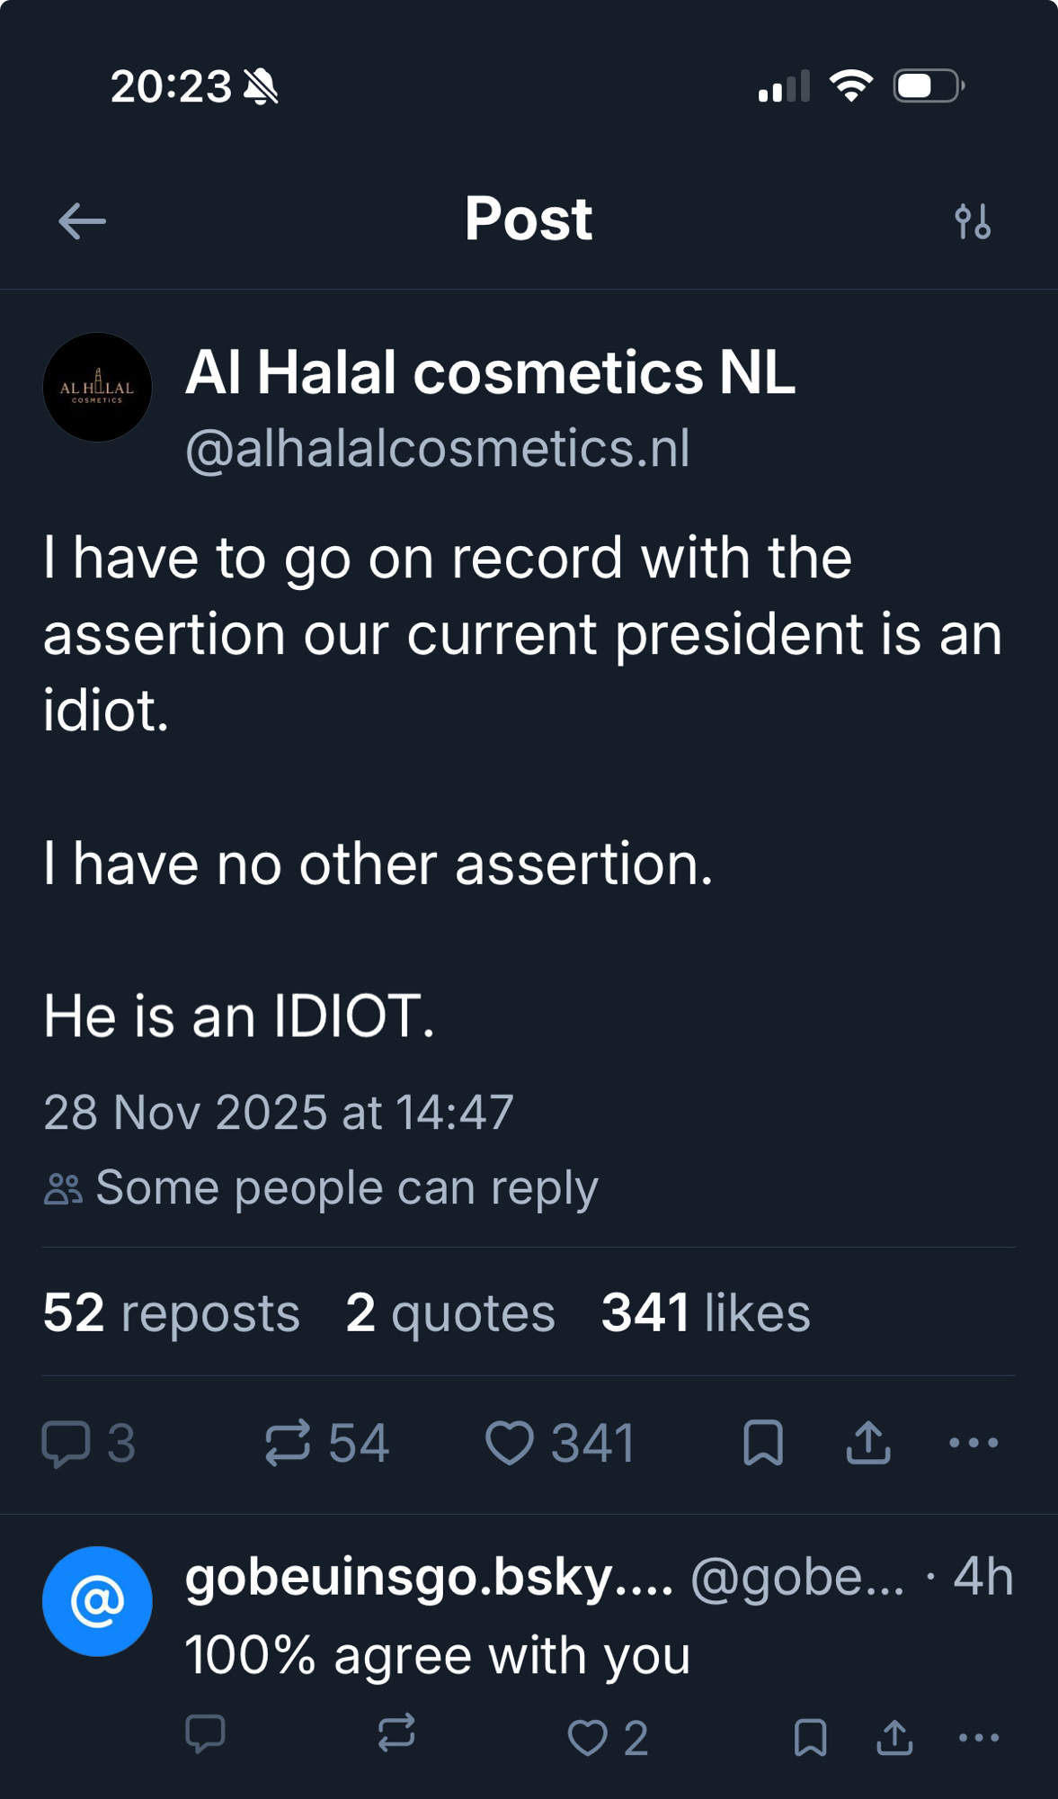The height and width of the screenshot is (1799, 1058).
Task: Open three-dot menu on main post
Action: [x=974, y=1443]
